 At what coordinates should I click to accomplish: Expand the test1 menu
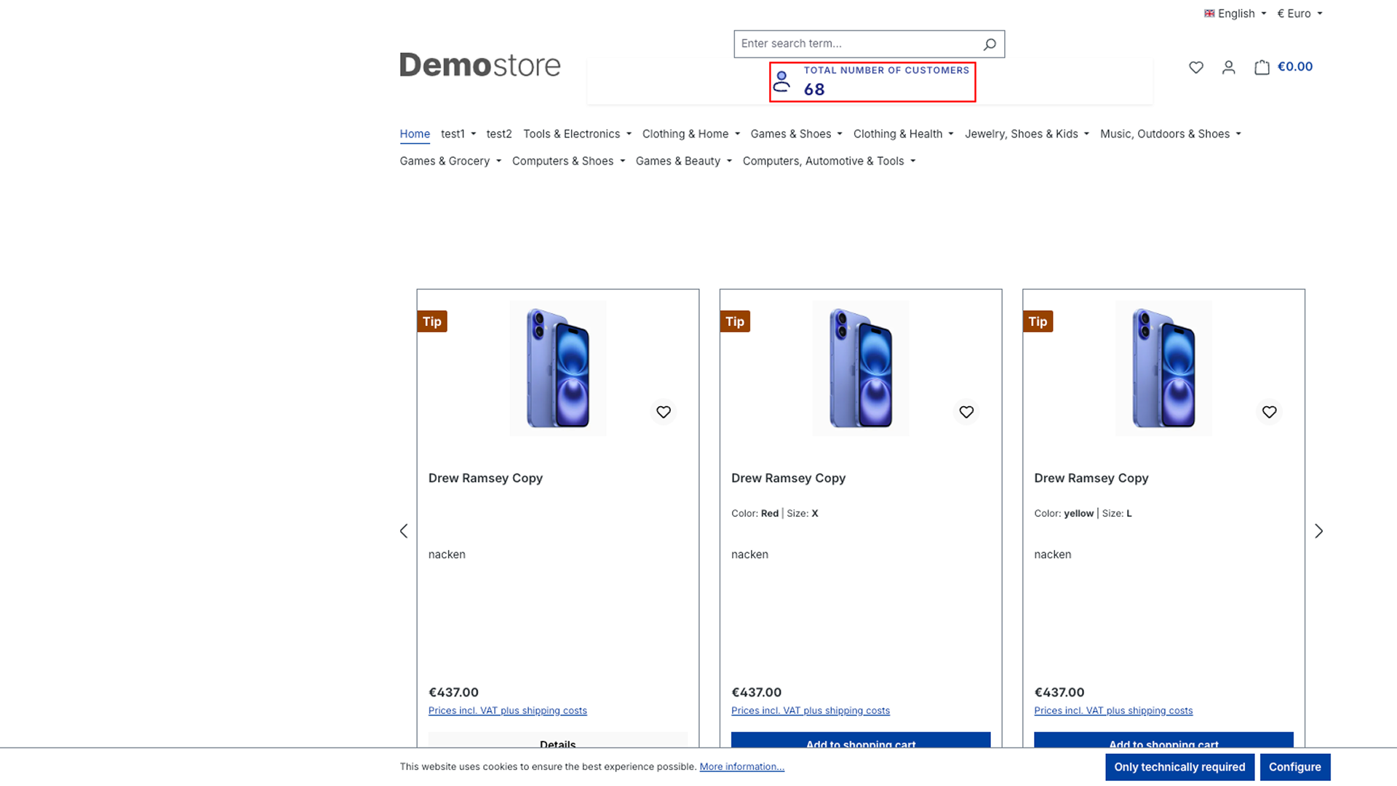point(458,134)
